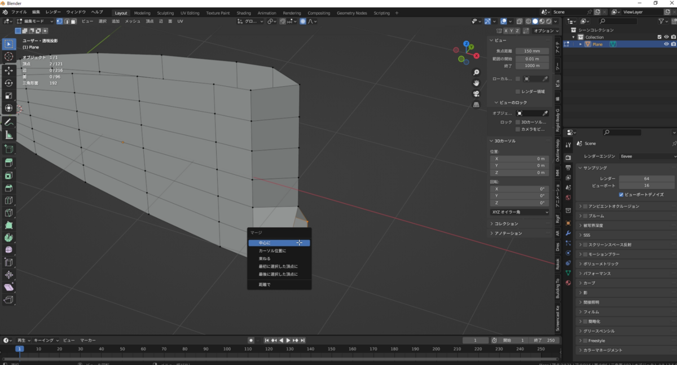Enable 3Dカーソル lock checkbox
This screenshot has height=365, width=677.
pos(517,122)
